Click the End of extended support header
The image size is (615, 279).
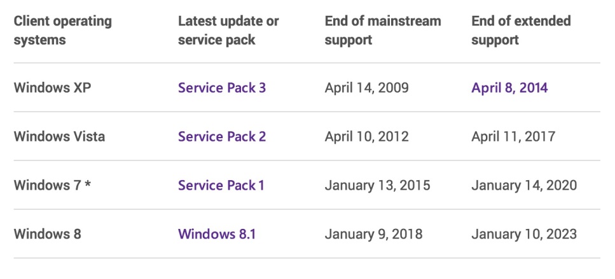(521, 30)
